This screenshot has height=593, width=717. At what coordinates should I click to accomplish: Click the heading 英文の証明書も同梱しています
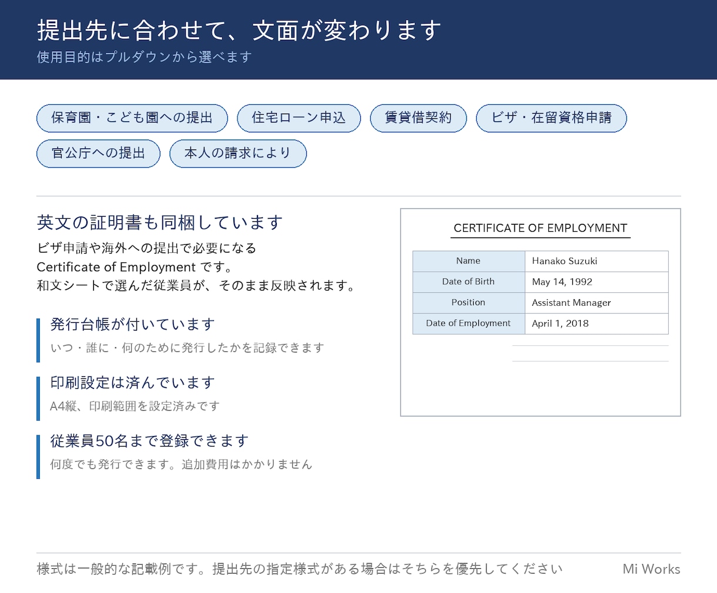(x=160, y=222)
